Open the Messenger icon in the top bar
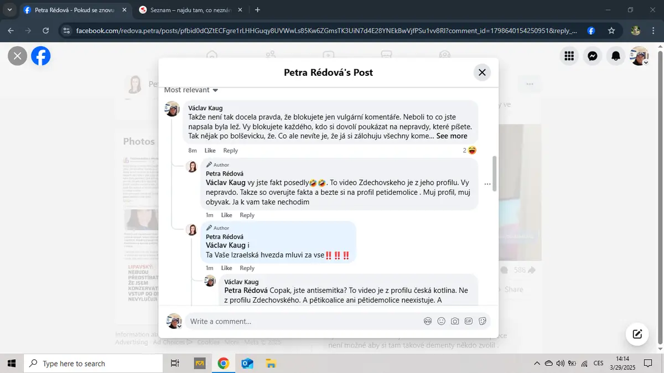 tap(592, 56)
